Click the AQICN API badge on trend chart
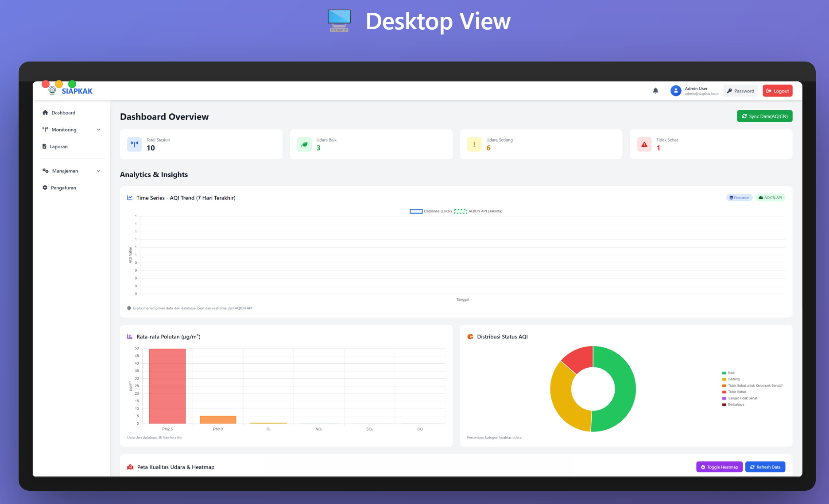The height and width of the screenshot is (504, 829). click(x=770, y=198)
